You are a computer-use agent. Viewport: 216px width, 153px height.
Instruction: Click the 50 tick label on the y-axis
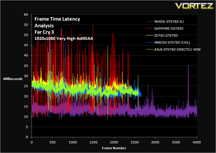point(26,35)
